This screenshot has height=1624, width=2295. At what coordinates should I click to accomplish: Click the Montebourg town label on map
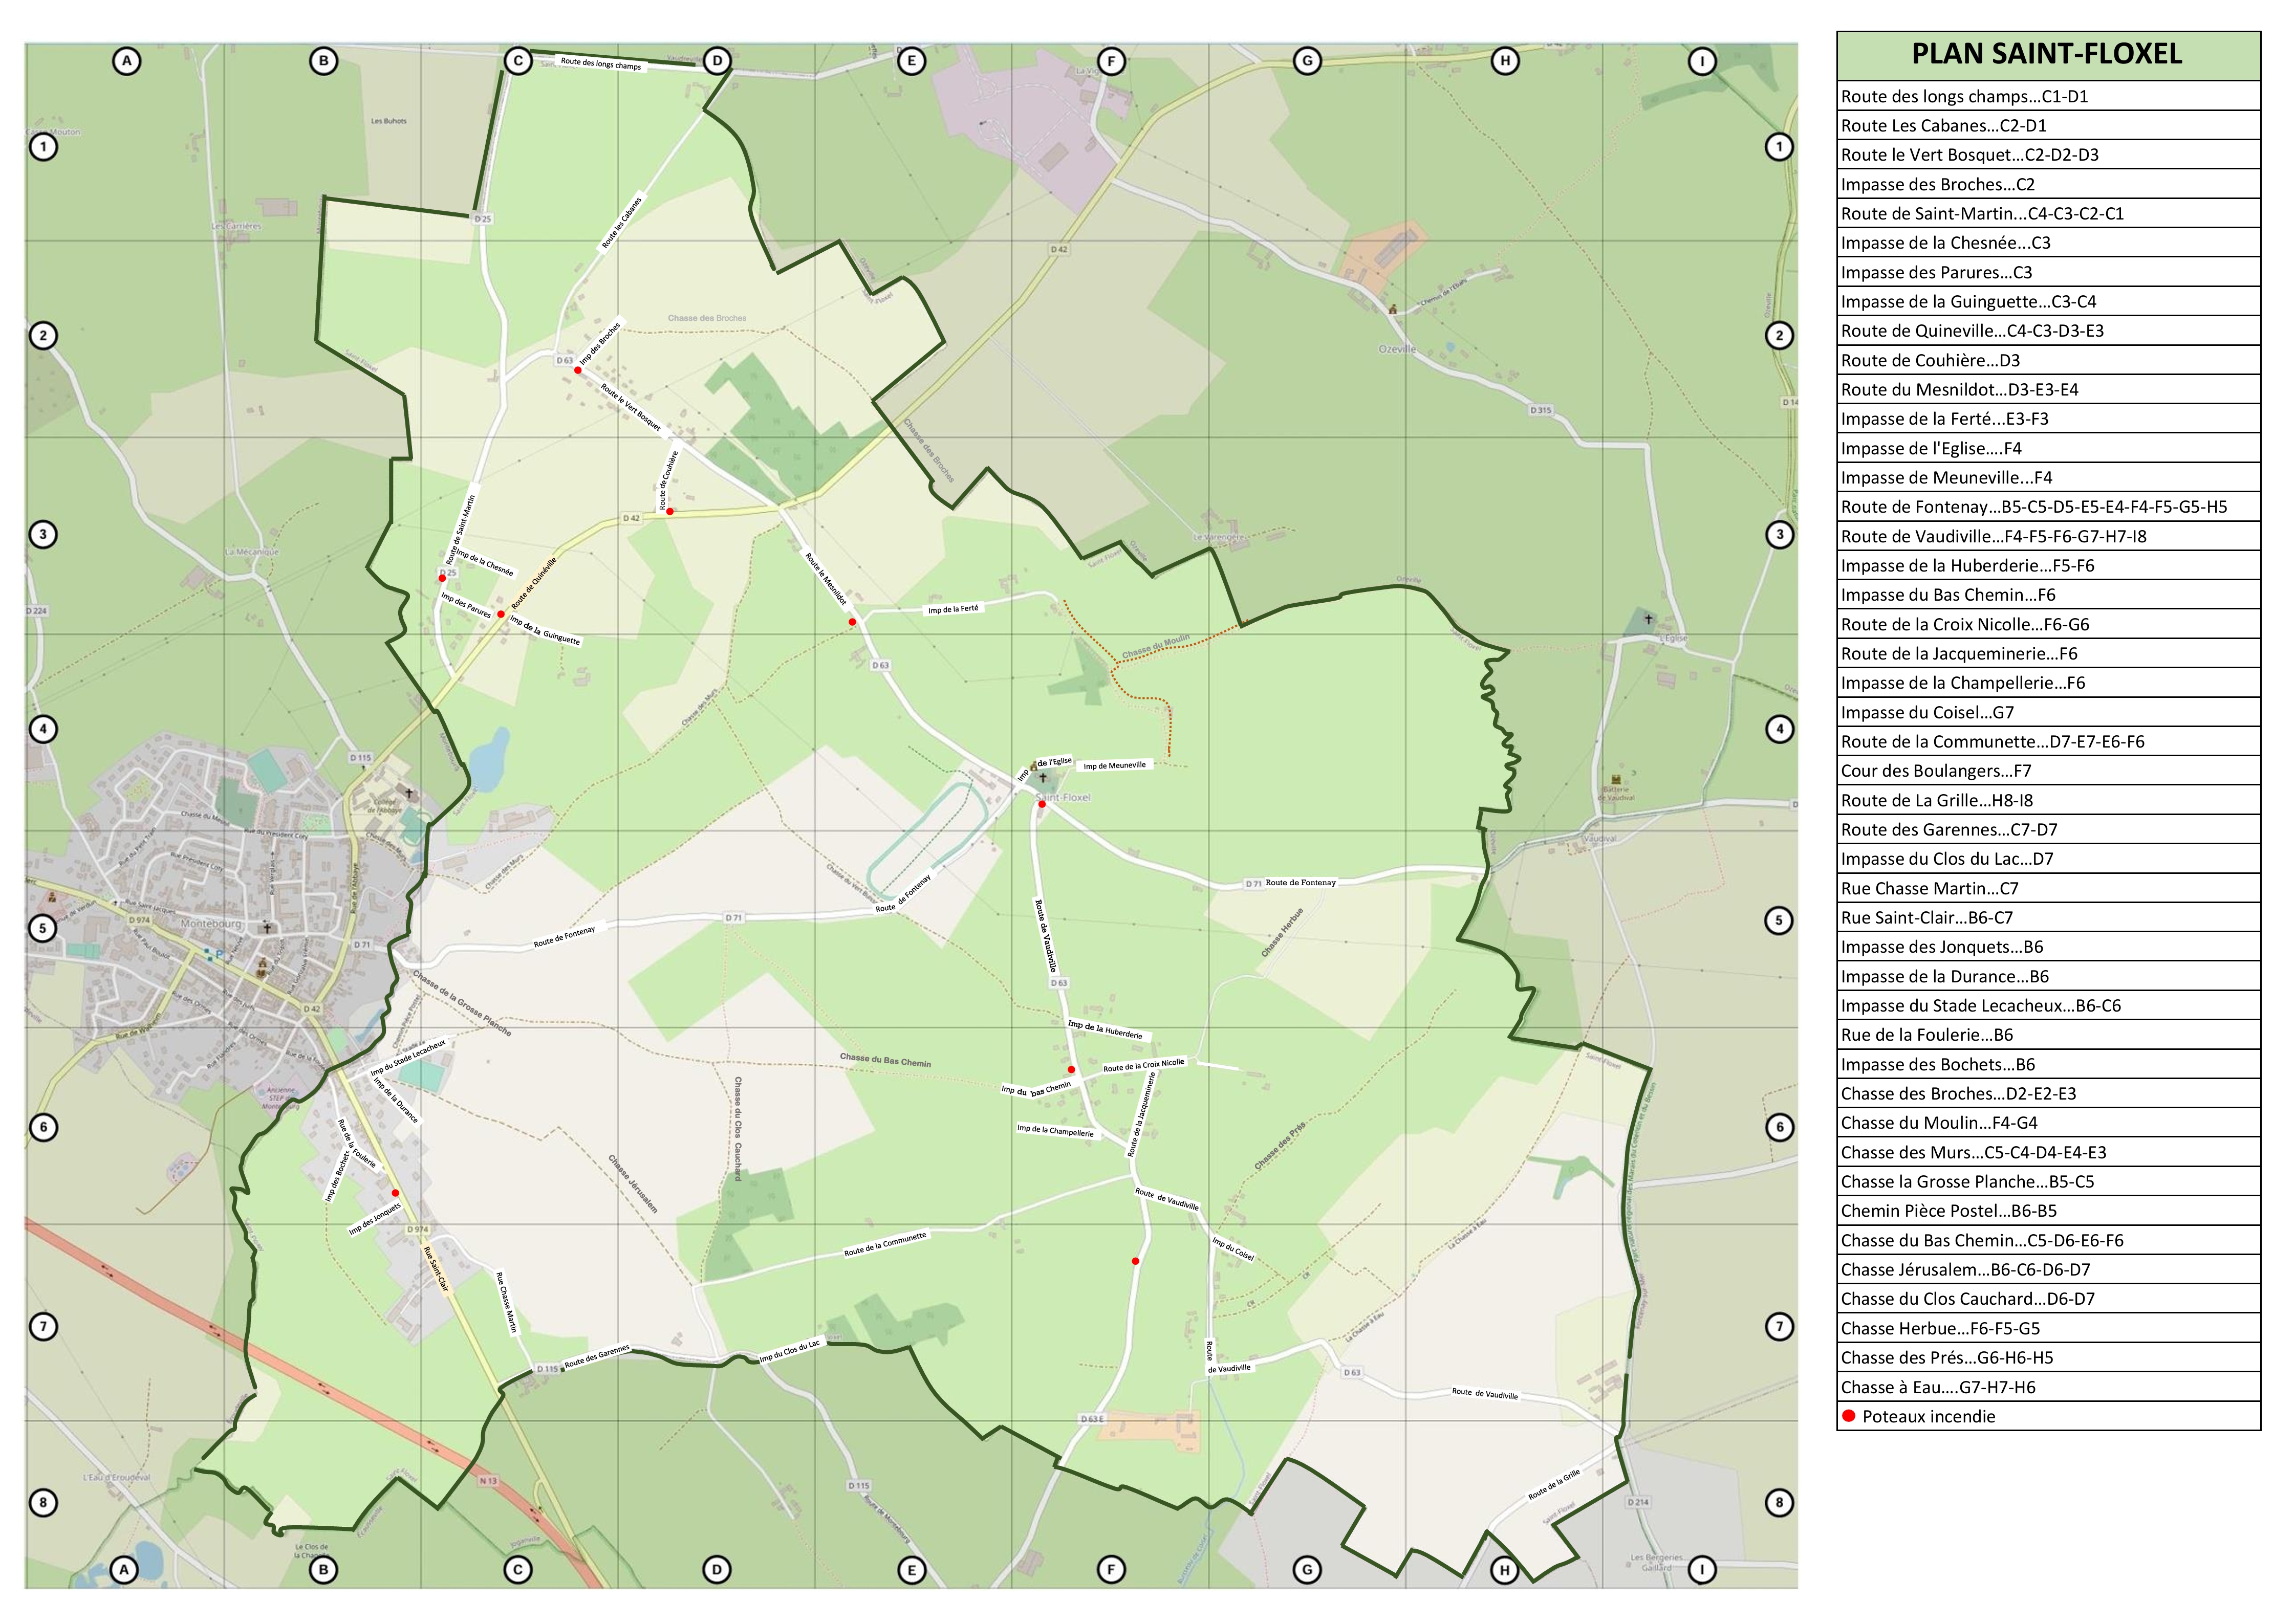[211, 923]
